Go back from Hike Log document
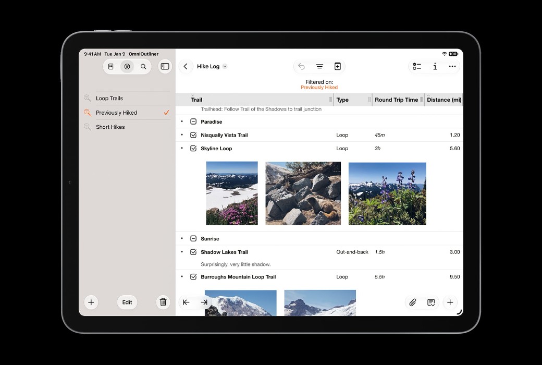This screenshot has width=542, height=365. [x=186, y=66]
